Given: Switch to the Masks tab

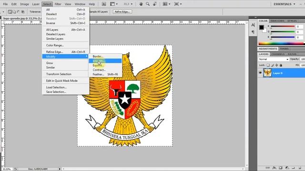Looking at the screenshot, I should click(x=284, y=48).
